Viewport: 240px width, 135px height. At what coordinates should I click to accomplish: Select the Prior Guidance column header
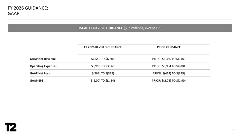click(169, 47)
